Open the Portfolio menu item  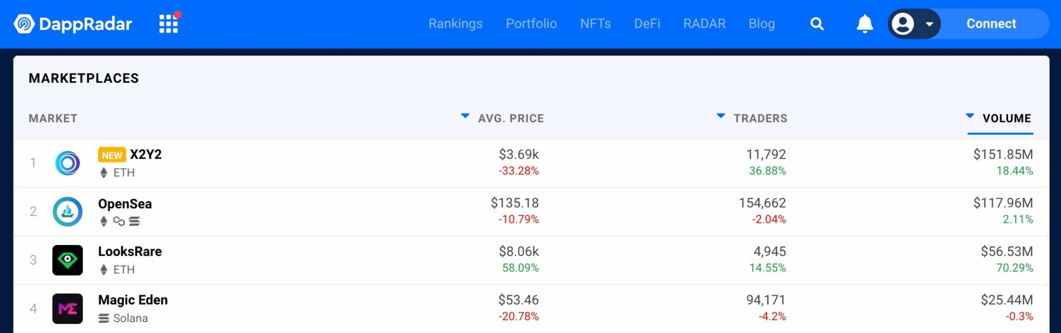point(531,24)
